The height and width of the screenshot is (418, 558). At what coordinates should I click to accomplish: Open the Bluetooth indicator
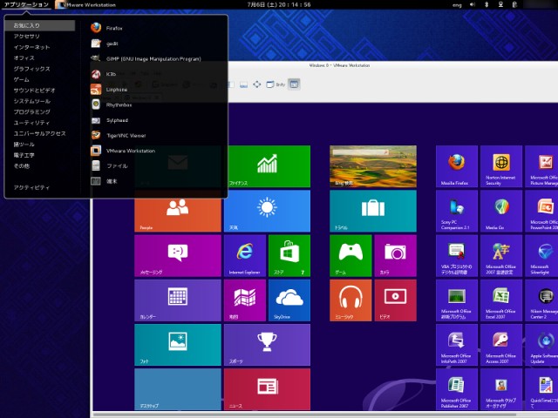click(487, 4)
